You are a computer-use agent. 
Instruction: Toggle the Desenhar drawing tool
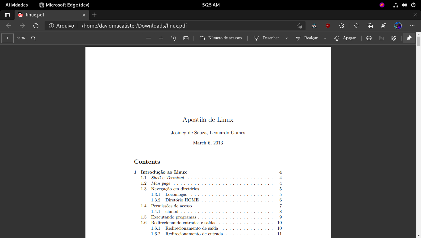click(267, 38)
